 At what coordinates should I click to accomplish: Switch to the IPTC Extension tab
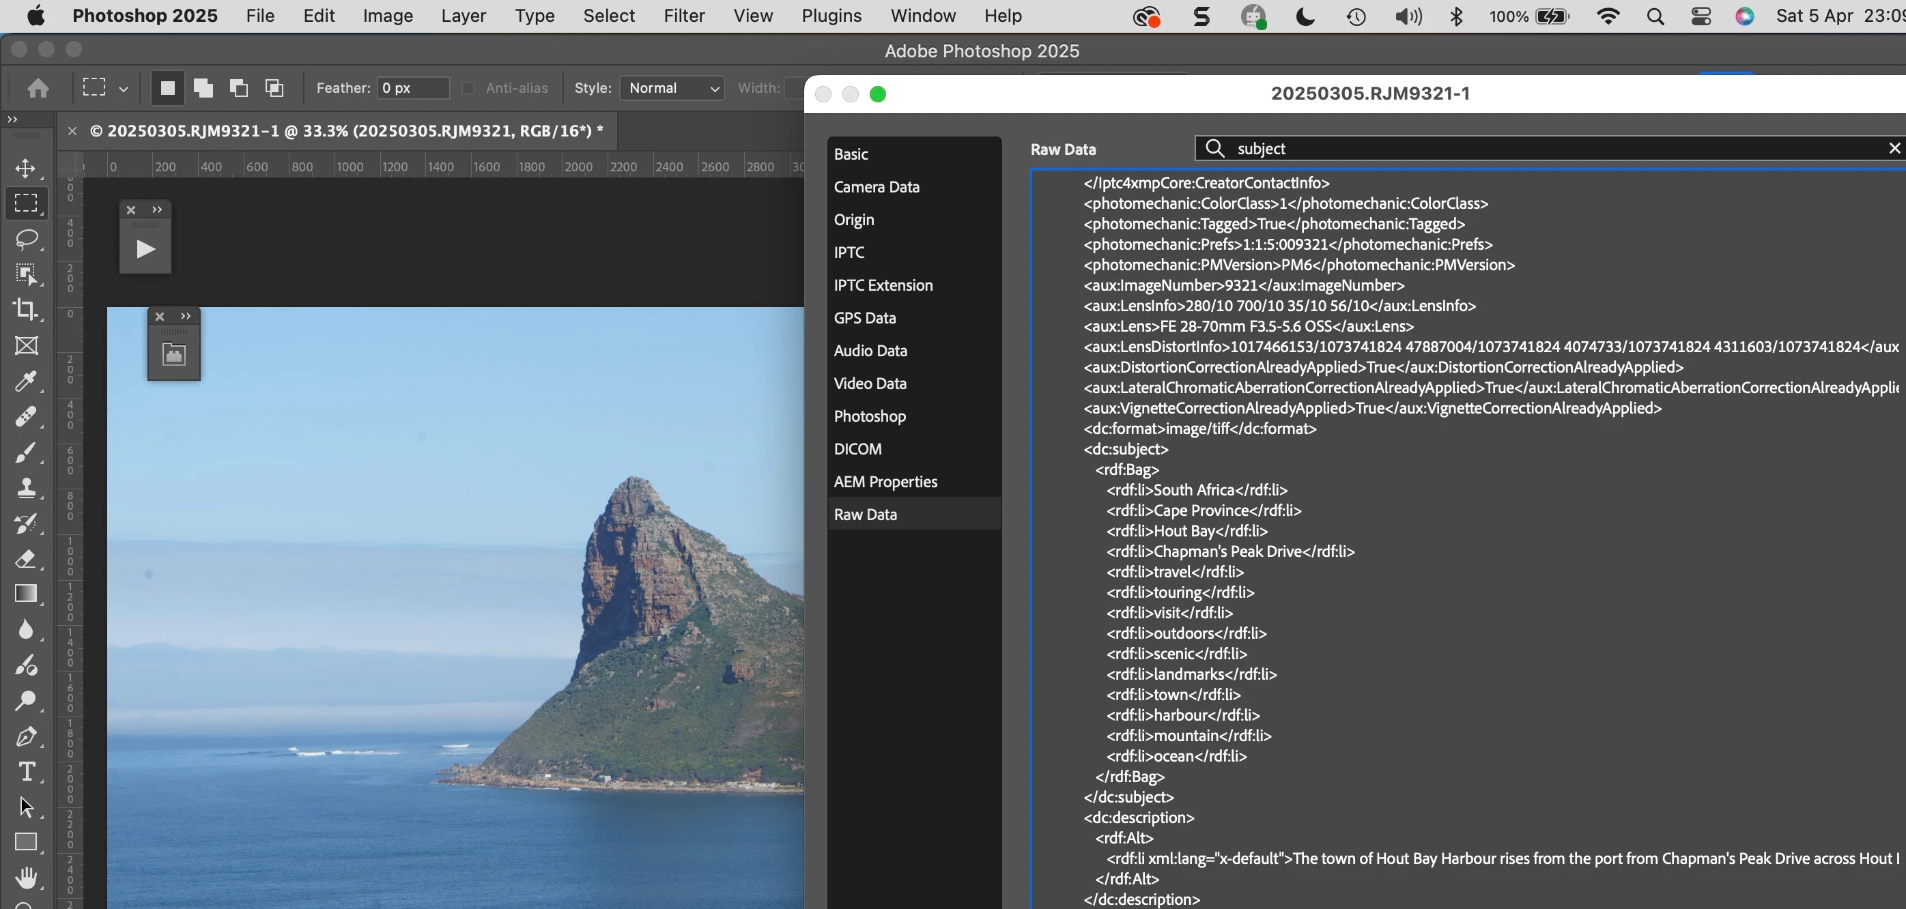[883, 285]
